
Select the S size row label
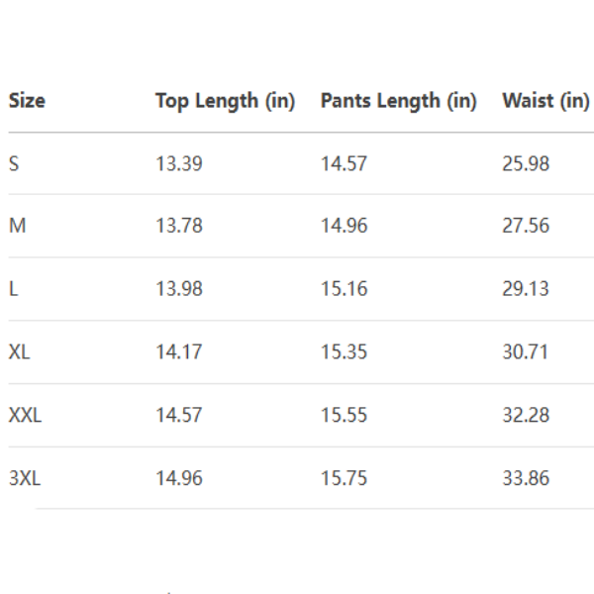click(x=14, y=163)
